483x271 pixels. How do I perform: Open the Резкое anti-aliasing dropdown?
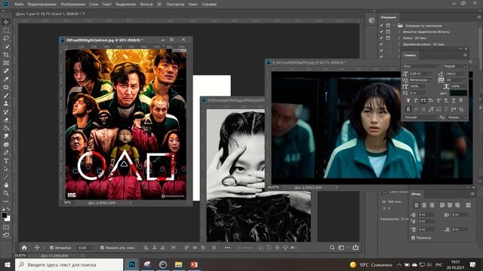click(457, 117)
